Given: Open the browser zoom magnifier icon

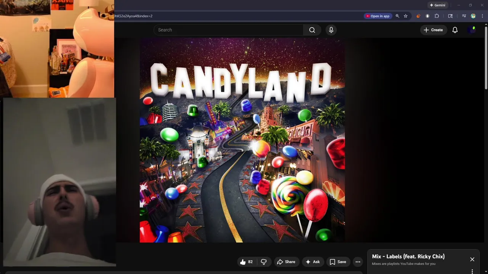Looking at the screenshot, I should click(x=397, y=16).
